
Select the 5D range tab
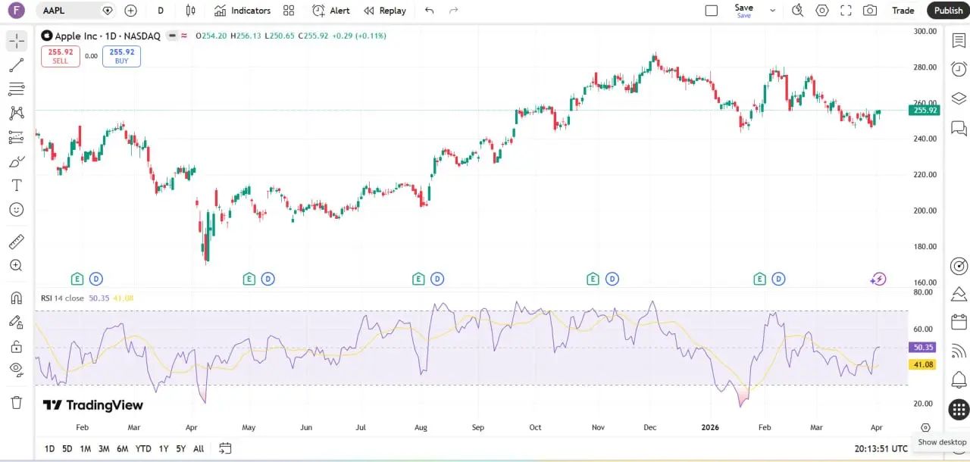(67, 448)
